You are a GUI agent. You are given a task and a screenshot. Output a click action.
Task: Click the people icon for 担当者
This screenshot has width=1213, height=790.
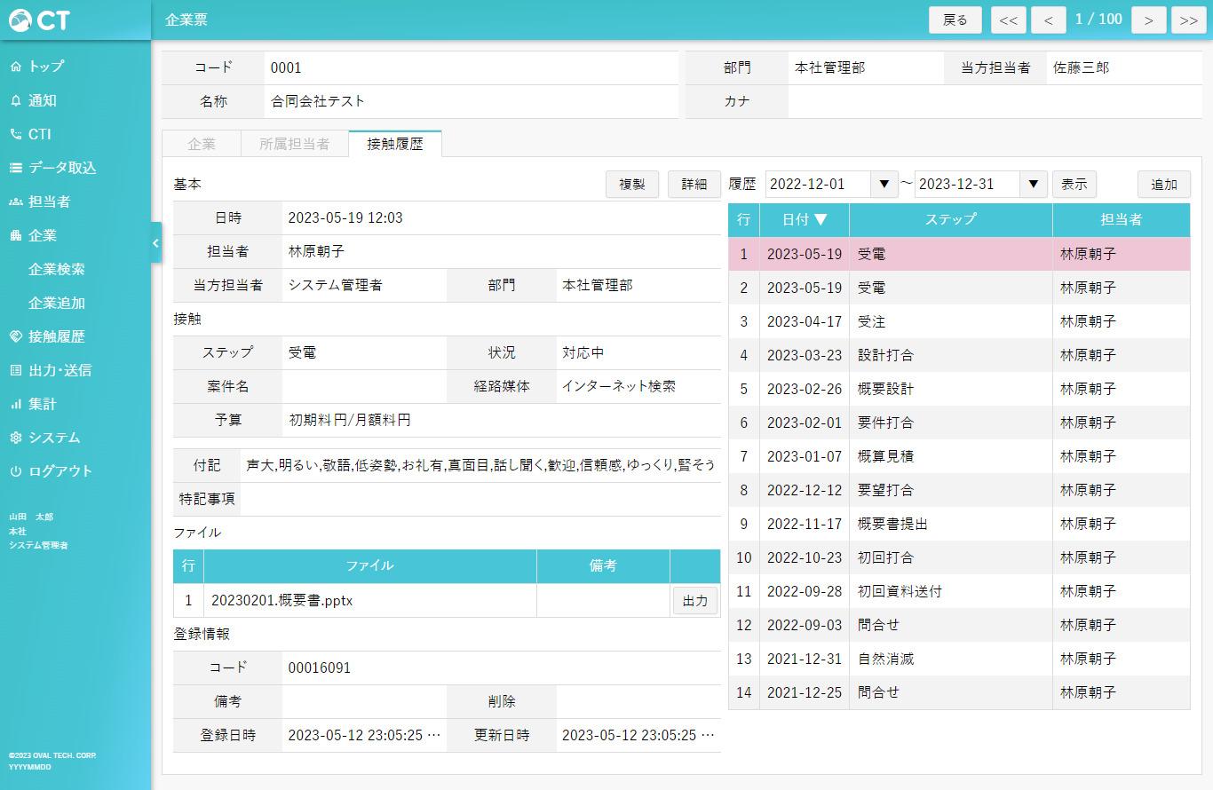pos(16,202)
